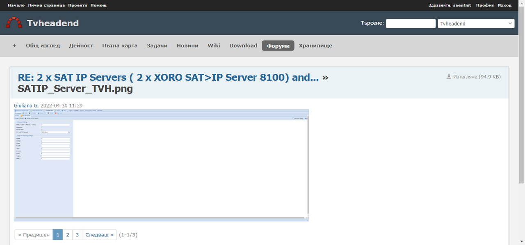Screen dimensions: 525x245
Task: Click the 2022-04-30 11:29 timestamp
Action: 62,105
